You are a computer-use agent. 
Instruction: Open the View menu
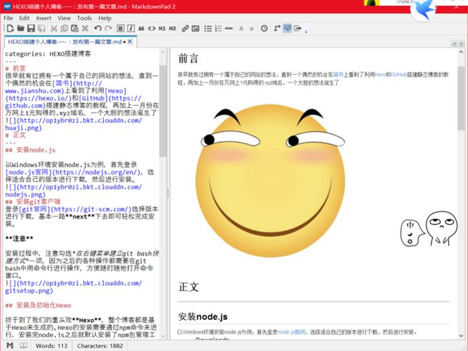pos(64,18)
